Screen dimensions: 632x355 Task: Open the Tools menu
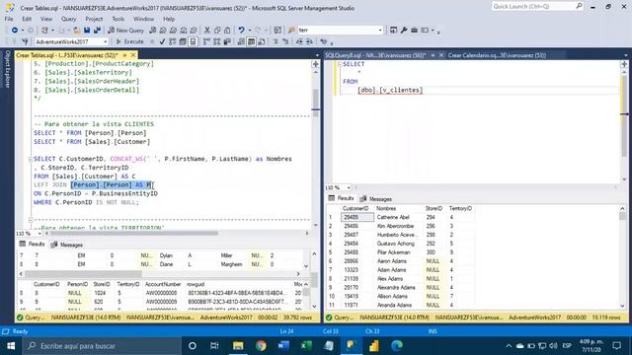coord(118,19)
